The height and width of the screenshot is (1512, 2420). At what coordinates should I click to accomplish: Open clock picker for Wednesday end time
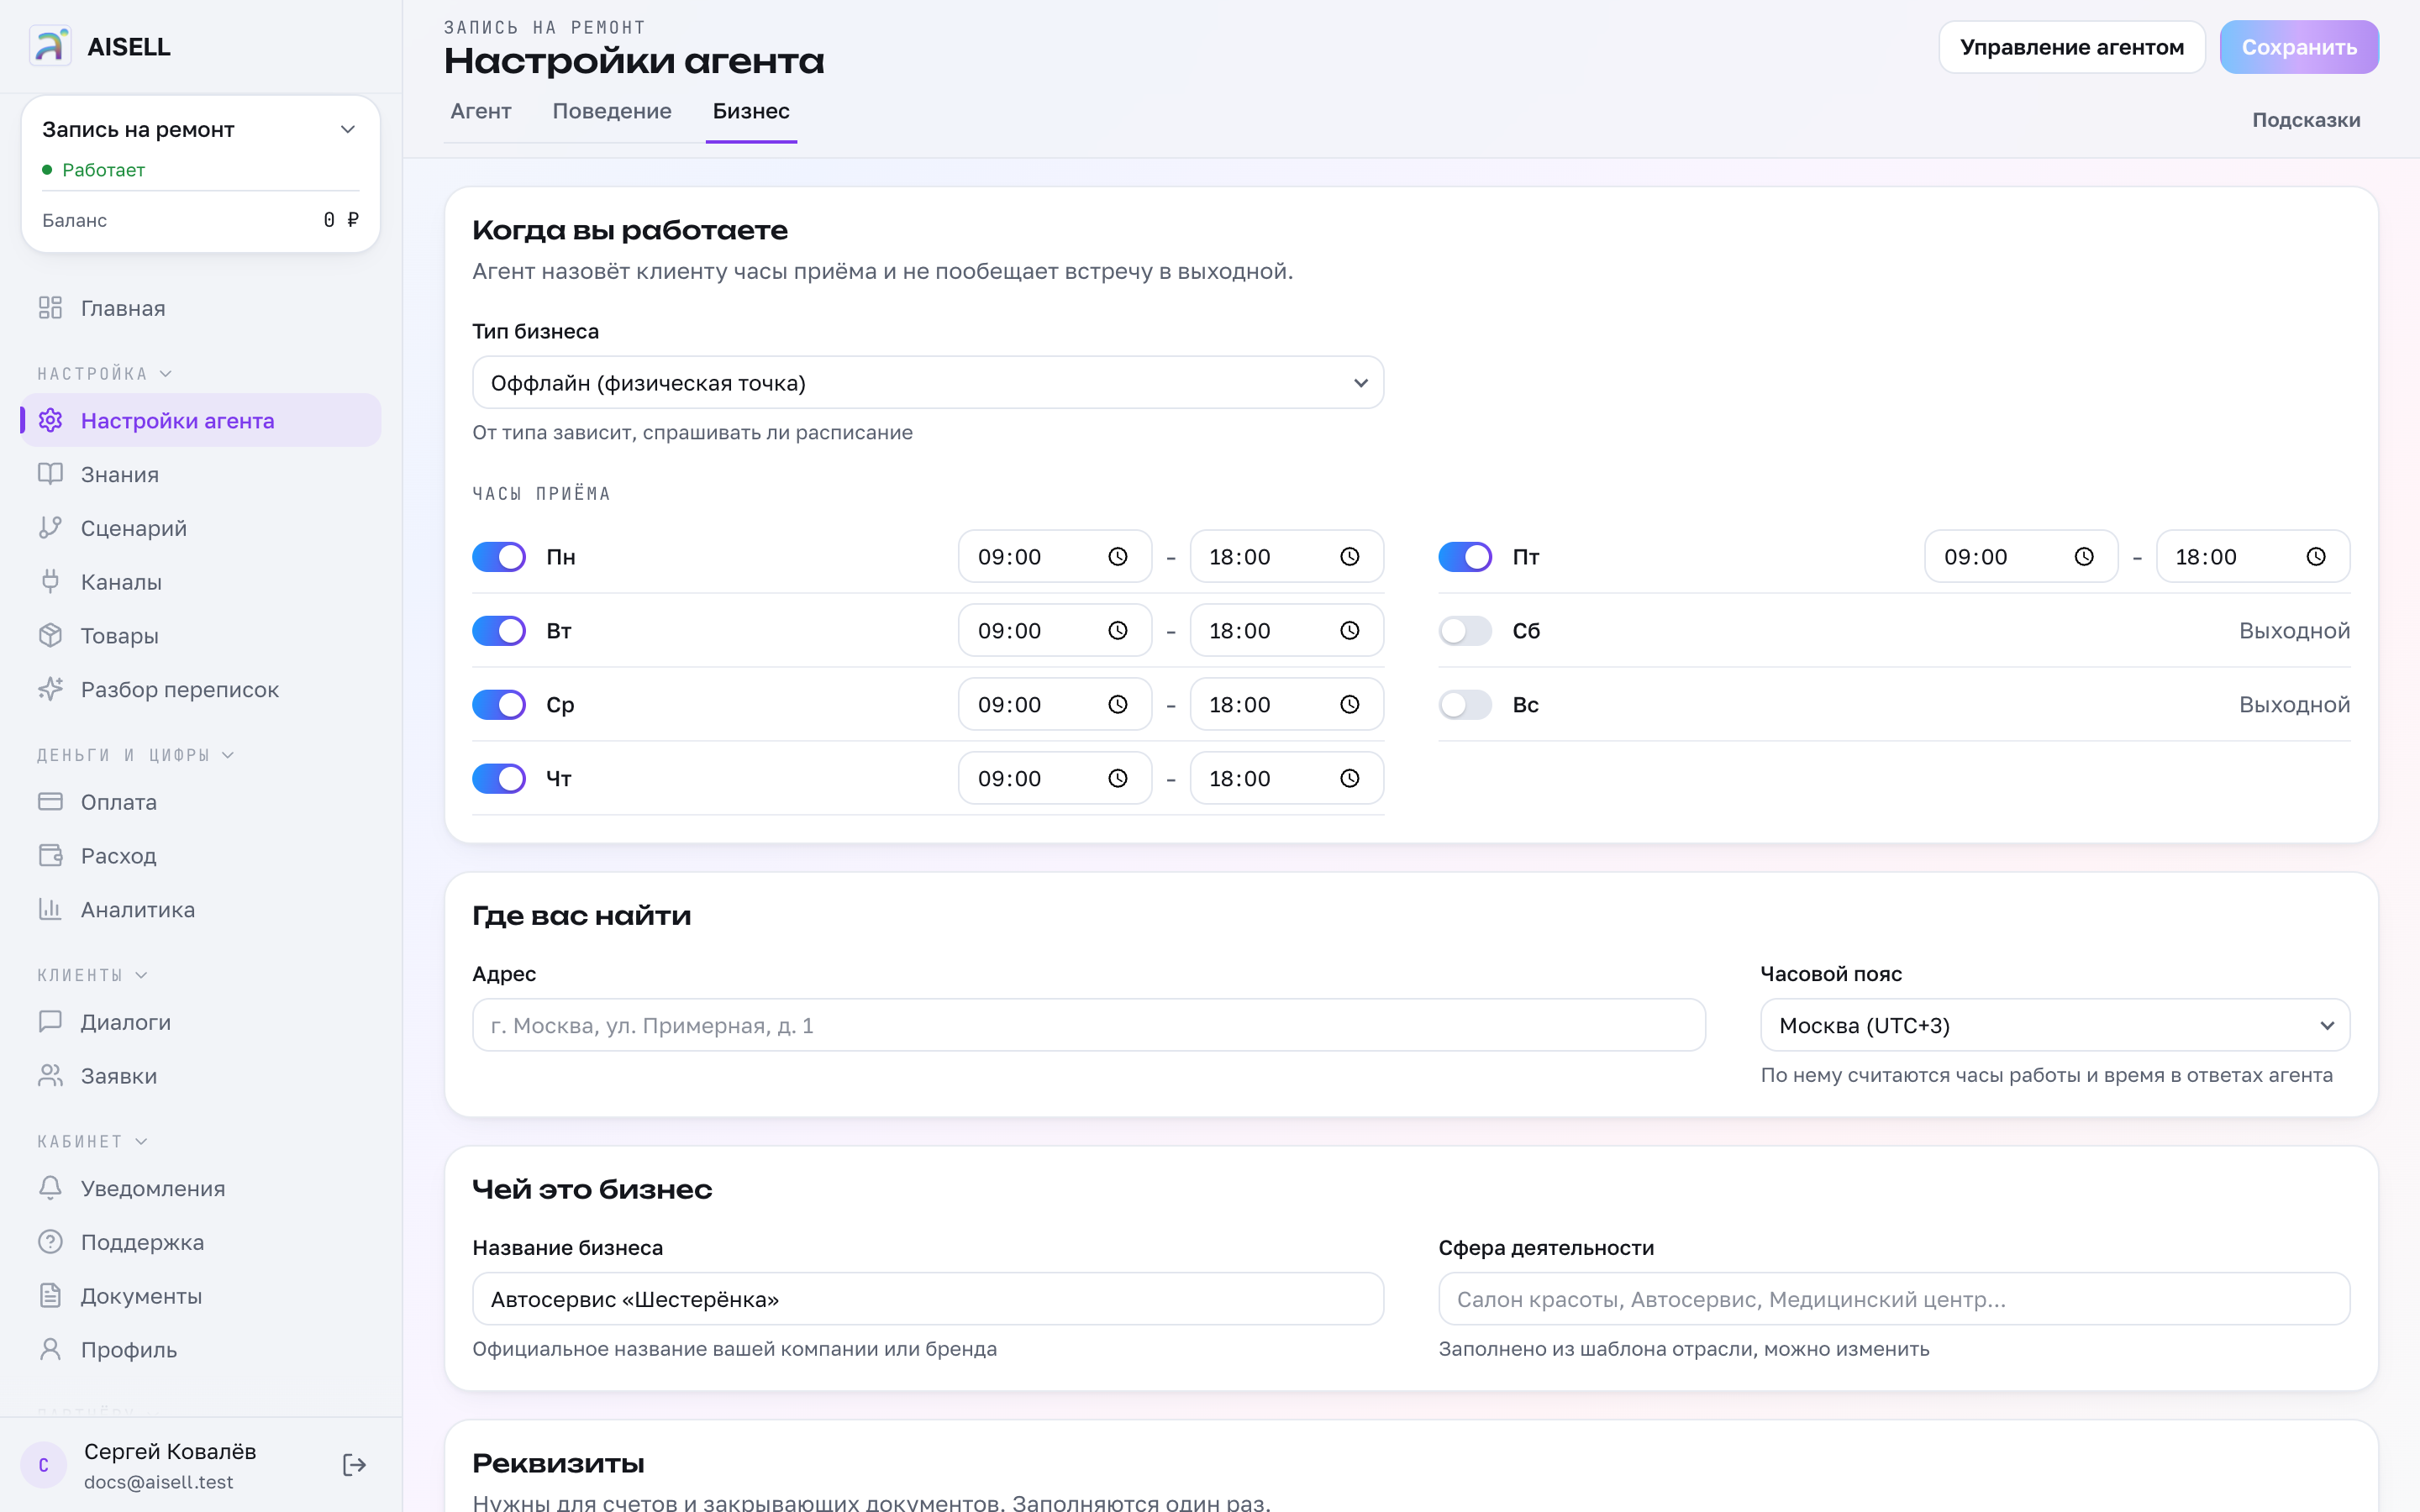pyautogui.click(x=1350, y=705)
